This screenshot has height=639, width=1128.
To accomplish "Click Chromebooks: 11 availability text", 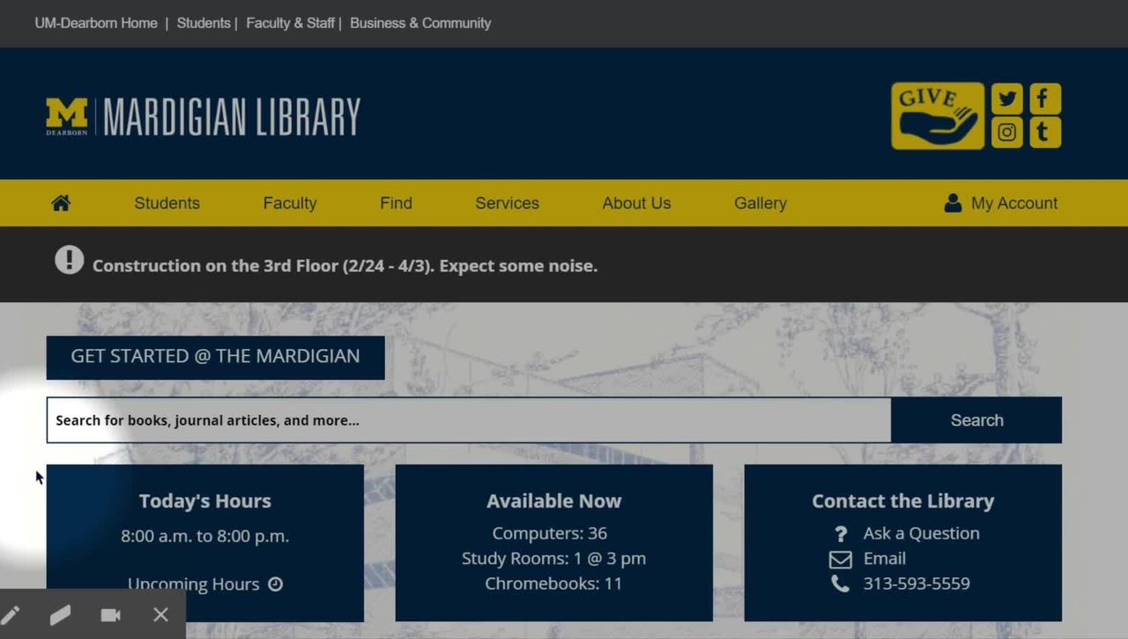I will (553, 583).
